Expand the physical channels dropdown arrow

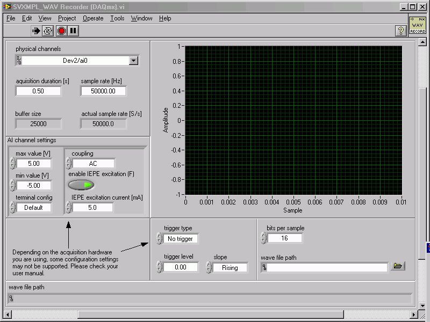point(134,61)
